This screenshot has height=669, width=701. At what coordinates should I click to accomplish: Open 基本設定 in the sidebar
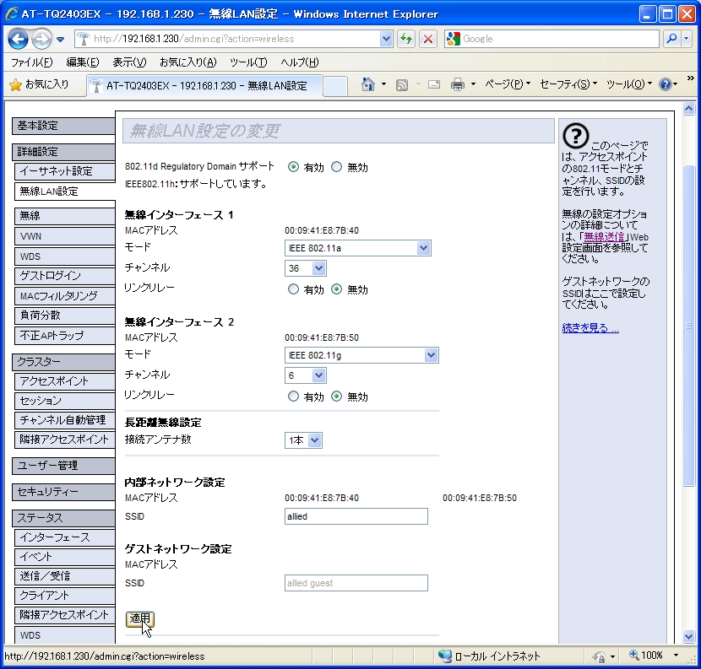[x=63, y=126]
